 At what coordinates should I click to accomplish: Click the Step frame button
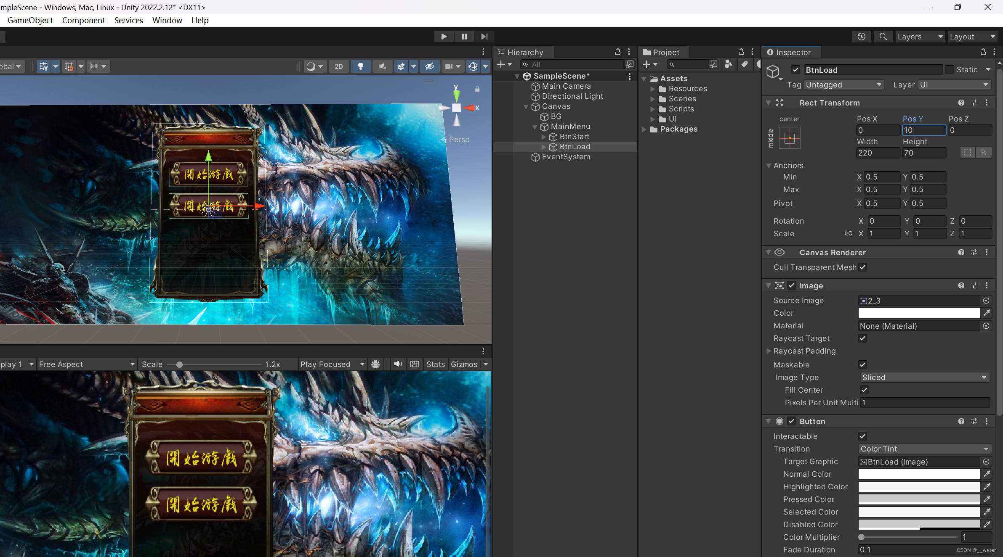click(484, 37)
